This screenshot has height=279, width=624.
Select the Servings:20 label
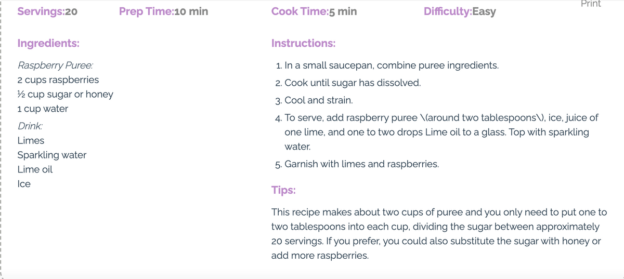tap(47, 11)
